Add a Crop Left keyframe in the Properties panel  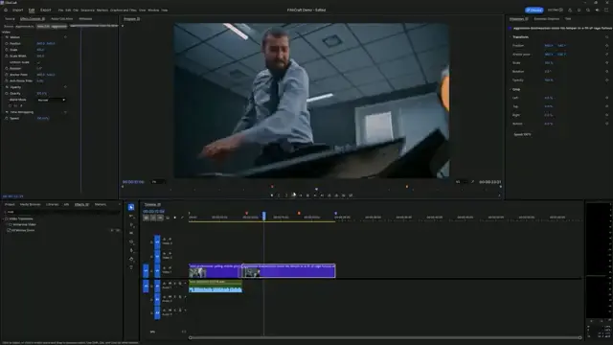pos(606,98)
